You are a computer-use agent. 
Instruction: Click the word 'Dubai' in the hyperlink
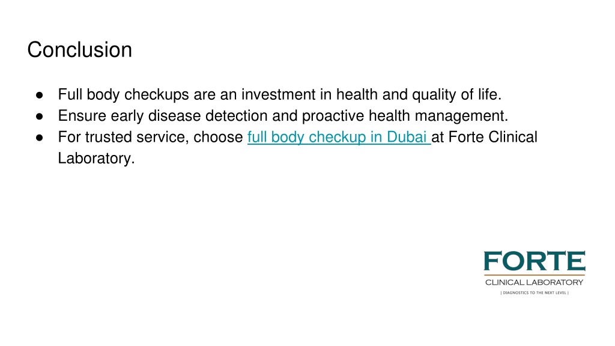pos(407,137)
